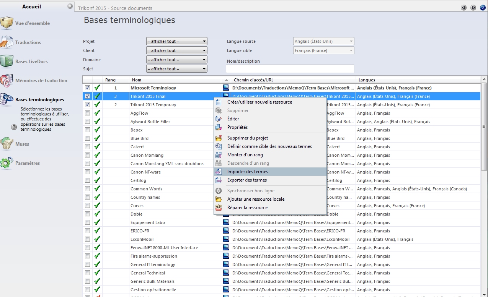The width and height of the screenshot is (488, 297).
Task: Sort by the Rang column header
Action: [x=116, y=80]
